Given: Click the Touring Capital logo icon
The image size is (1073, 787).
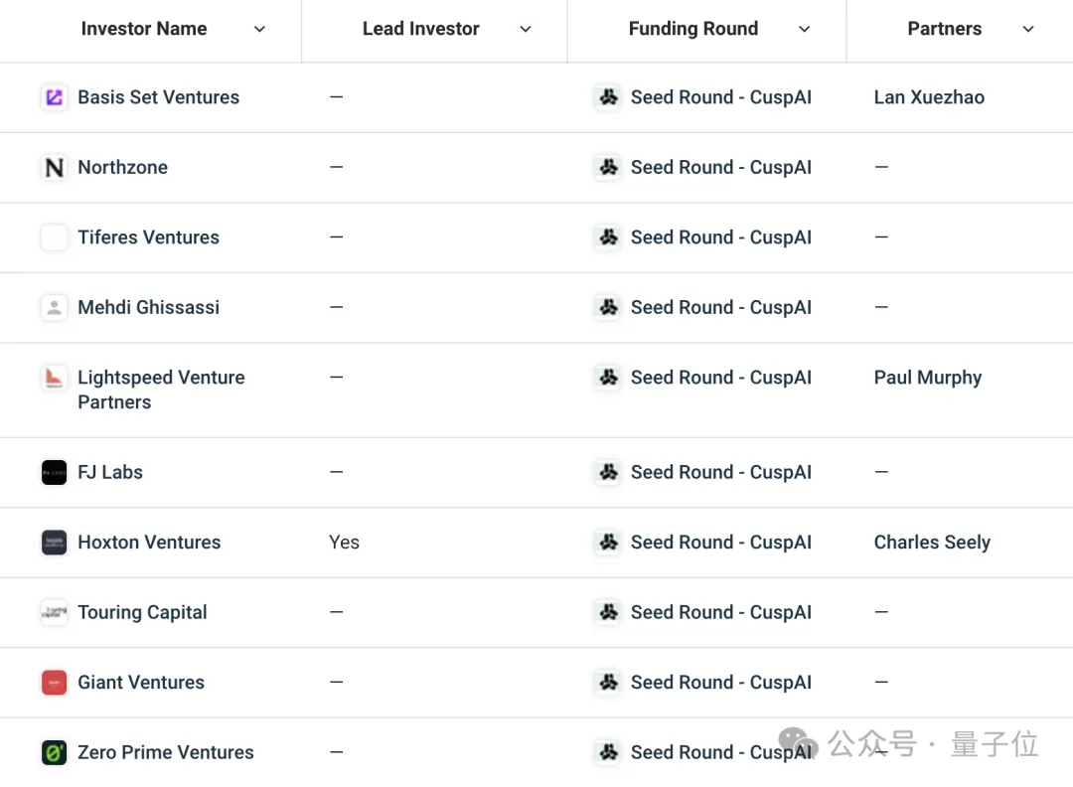Looking at the screenshot, I should (x=54, y=612).
